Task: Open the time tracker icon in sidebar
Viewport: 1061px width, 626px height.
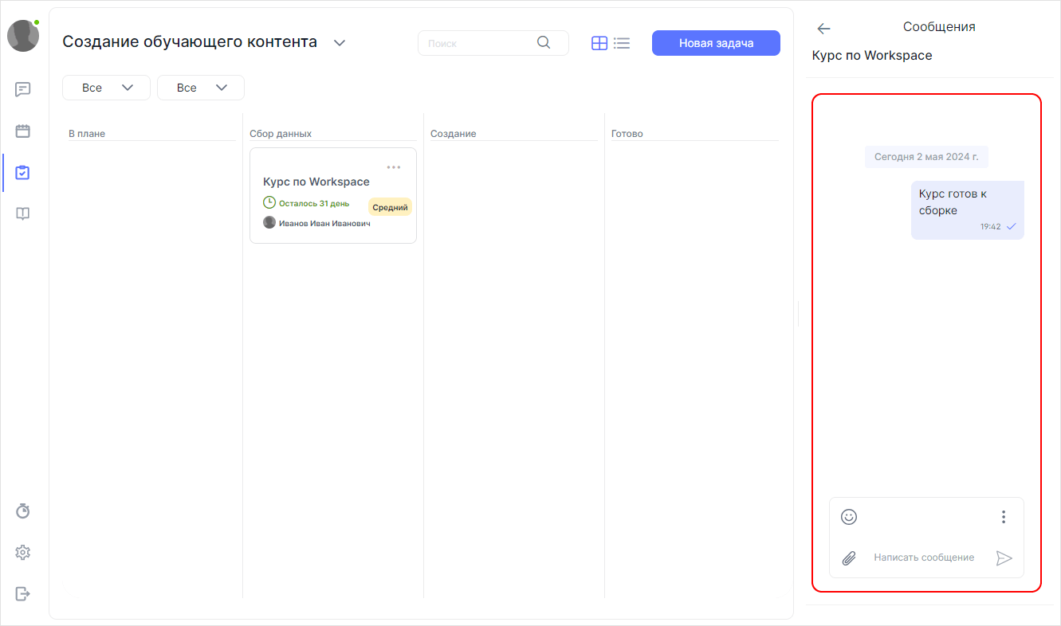Action: click(x=22, y=511)
